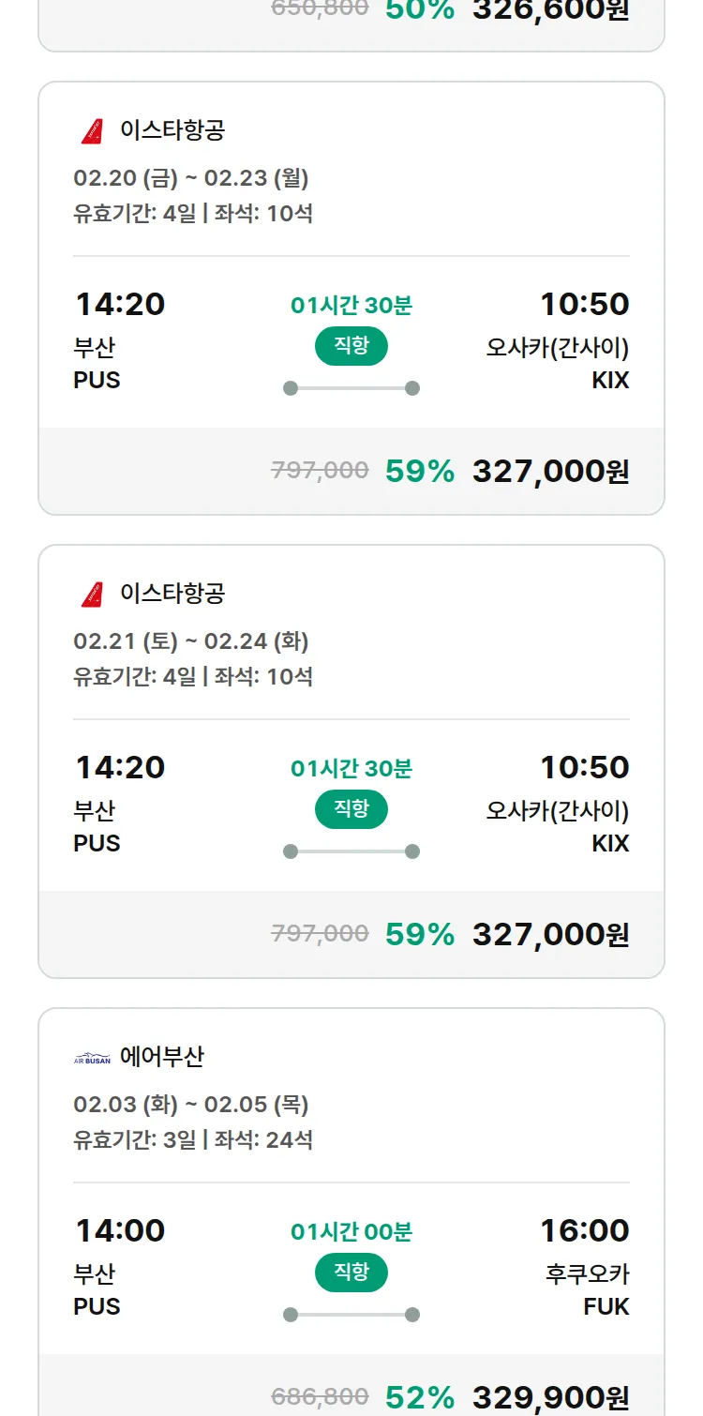Click the route line on the Fukuoka flight
The width and height of the screenshot is (703, 1416).
(x=351, y=1315)
